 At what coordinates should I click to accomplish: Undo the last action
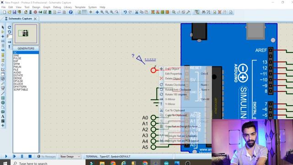pos(125,12)
